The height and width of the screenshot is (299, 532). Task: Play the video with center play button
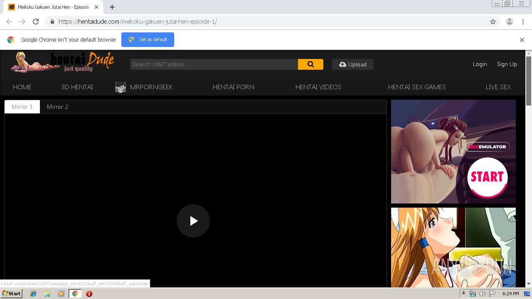tap(193, 221)
